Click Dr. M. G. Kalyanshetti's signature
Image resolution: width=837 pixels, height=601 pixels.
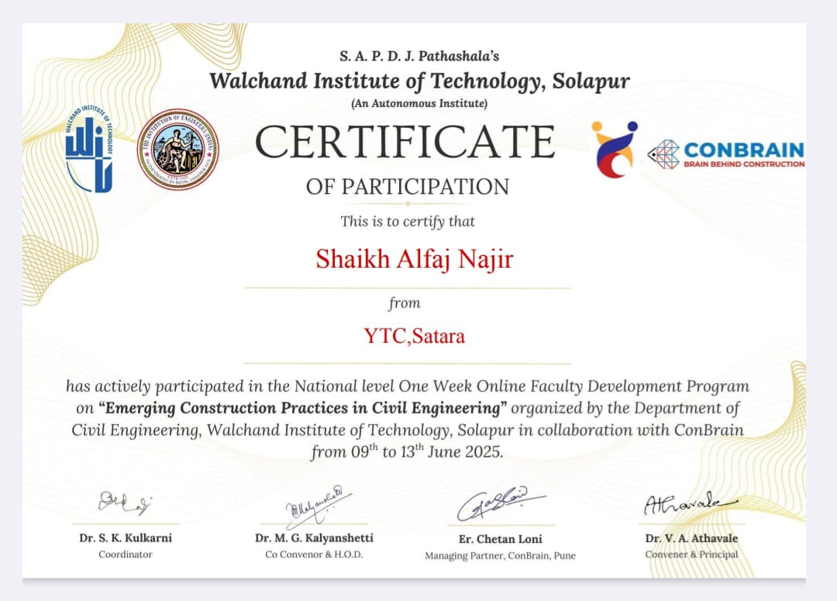[319, 506]
